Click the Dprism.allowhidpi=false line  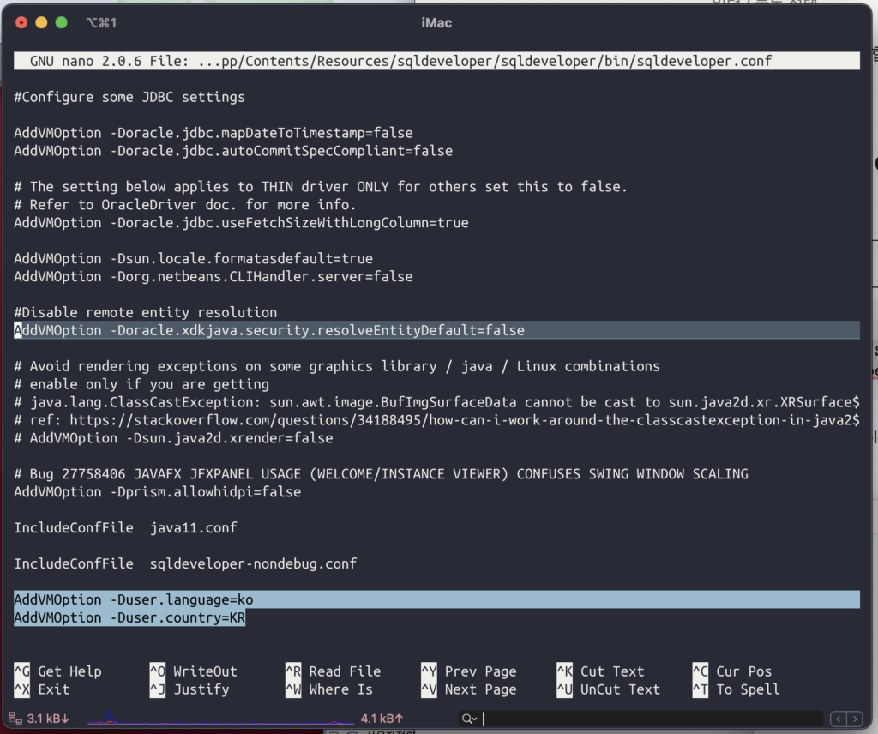point(158,491)
